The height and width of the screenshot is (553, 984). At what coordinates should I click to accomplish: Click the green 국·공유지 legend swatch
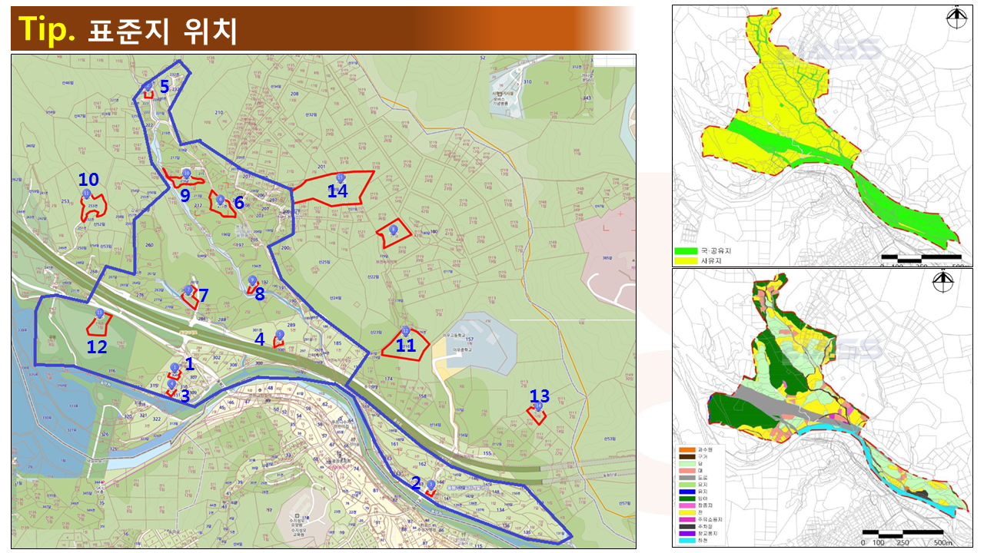686,251
